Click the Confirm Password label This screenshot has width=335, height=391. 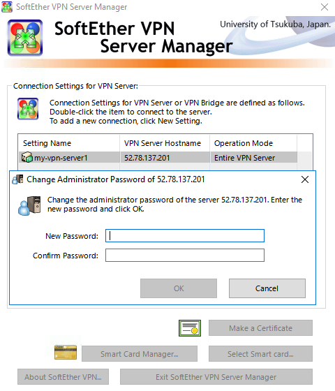tap(66, 256)
